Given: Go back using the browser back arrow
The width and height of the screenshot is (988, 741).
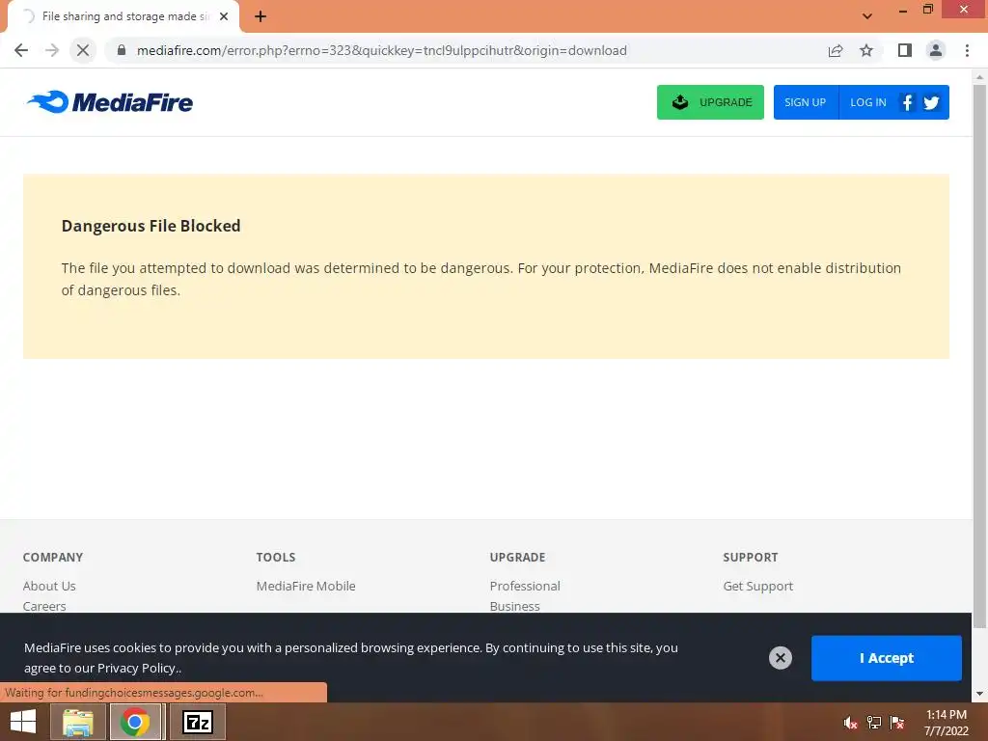Looking at the screenshot, I should (x=21, y=50).
